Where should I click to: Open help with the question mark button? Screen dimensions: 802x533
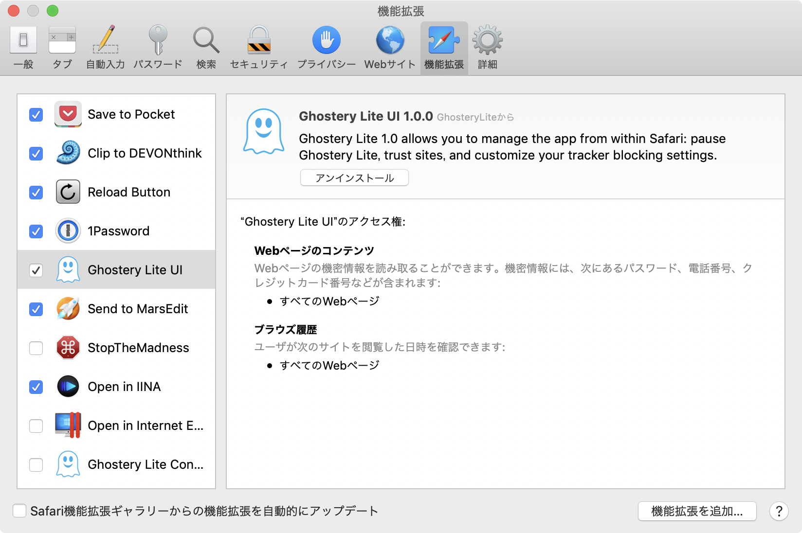(x=779, y=511)
